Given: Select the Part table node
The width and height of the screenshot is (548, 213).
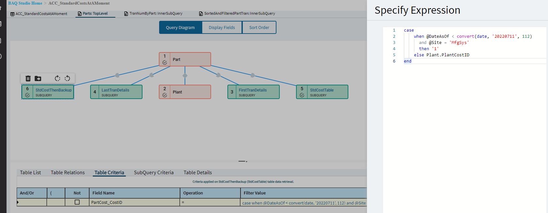Looking at the screenshot, I should (x=185, y=59).
